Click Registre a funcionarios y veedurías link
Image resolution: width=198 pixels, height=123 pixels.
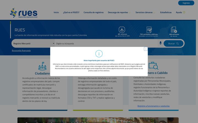point(153,106)
